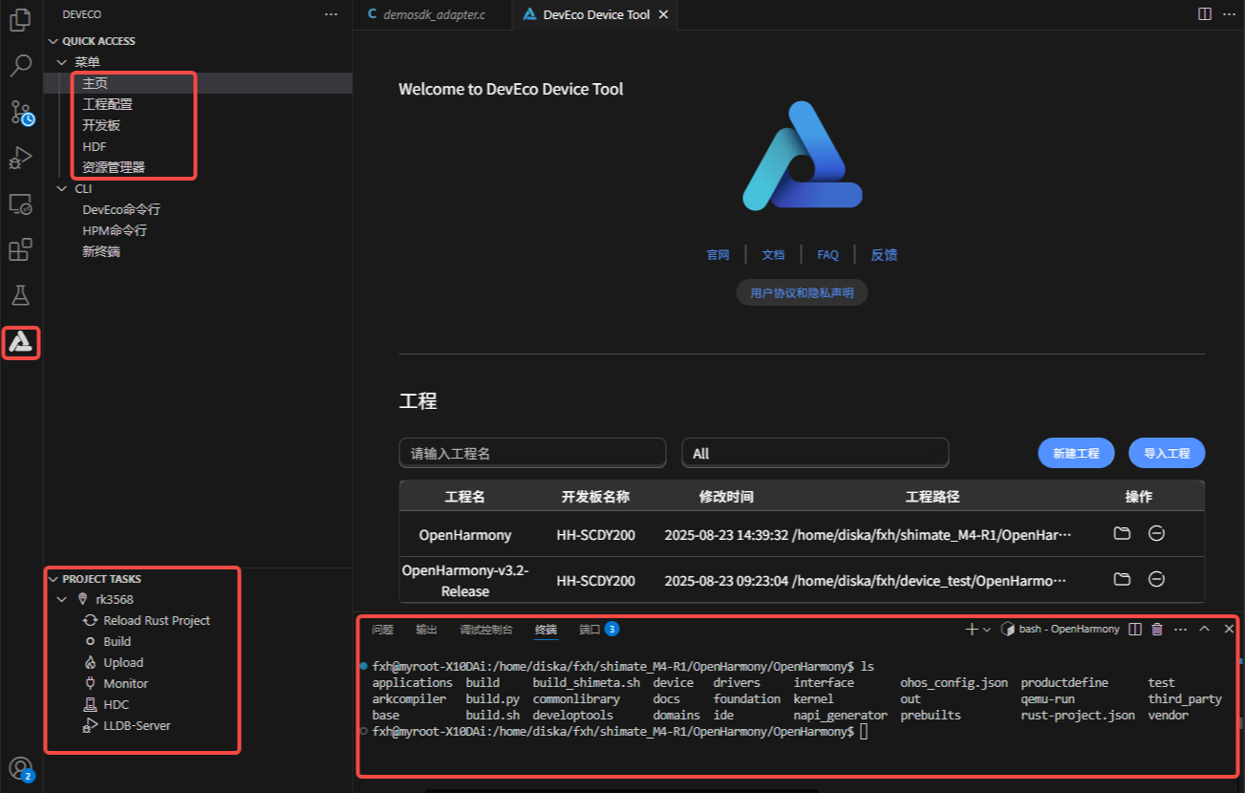The image size is (1245, 793).
Task: Open the All filter dropdown
Action: point(815,452)
